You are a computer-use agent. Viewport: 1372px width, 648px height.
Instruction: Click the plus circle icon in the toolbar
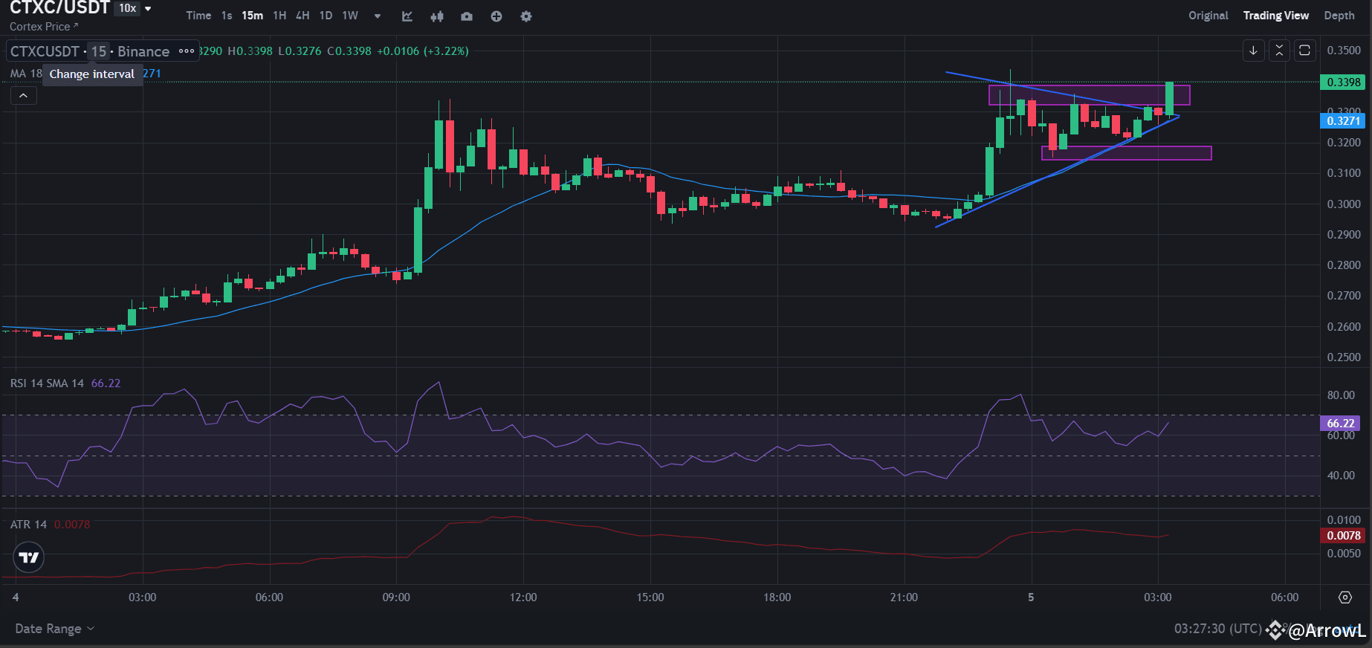pos(496,16)
